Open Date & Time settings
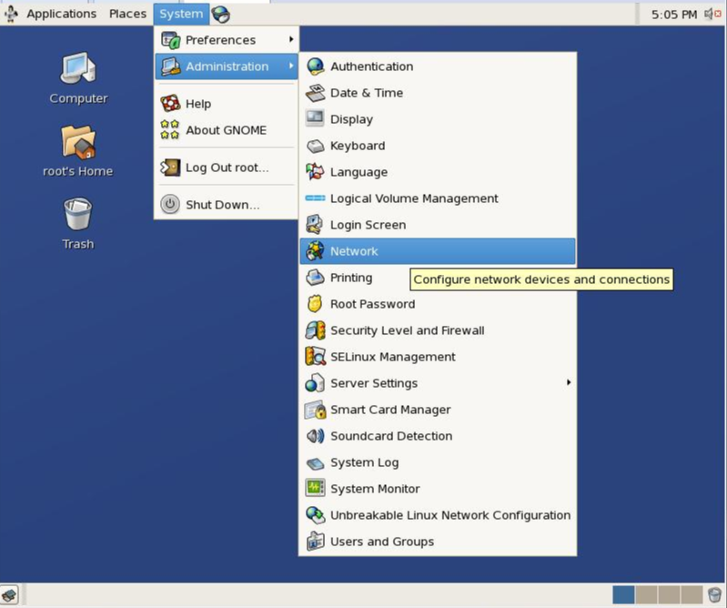The width and height of the screenshot is (727, 608). 438,93
